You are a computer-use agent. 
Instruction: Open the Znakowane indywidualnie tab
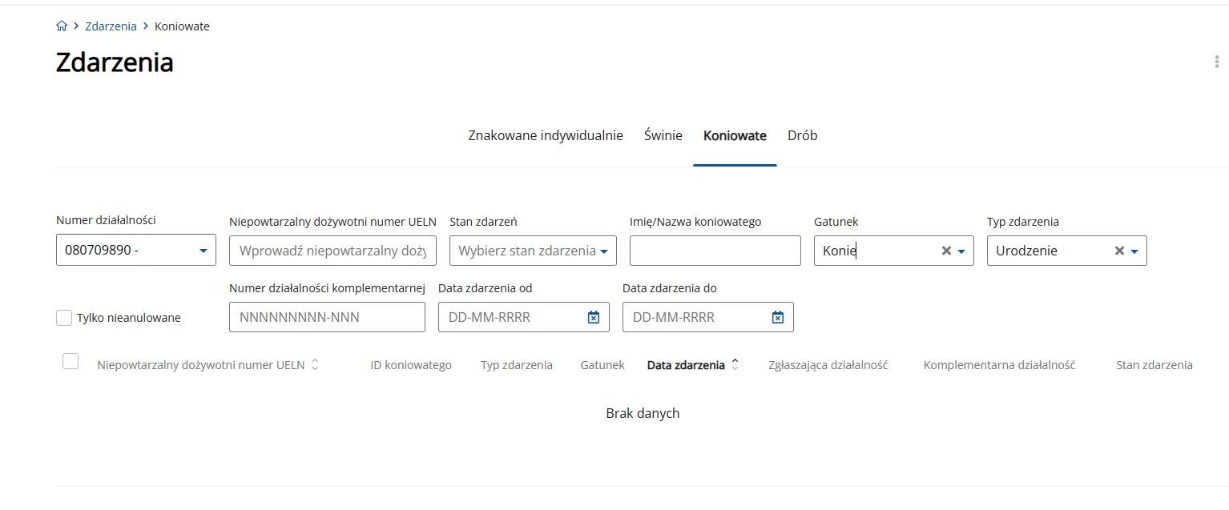coord(545,135)
